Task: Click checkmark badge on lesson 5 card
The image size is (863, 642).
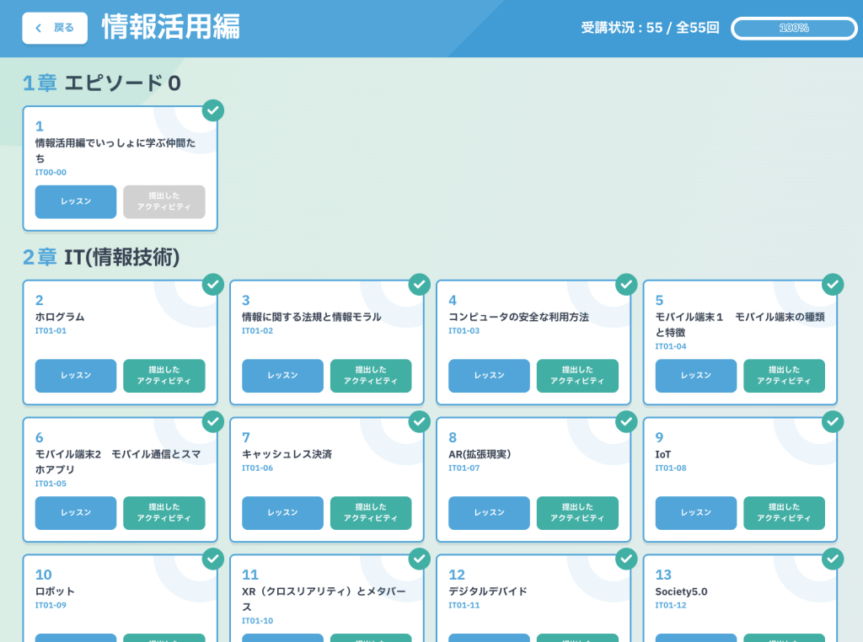Action: [833, 285]
